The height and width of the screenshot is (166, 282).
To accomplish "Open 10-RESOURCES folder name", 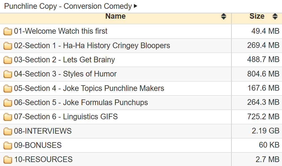I will pyautogui.click(x=44, y=159).
